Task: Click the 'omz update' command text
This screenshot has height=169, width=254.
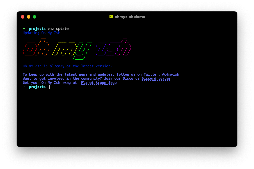Action: coord(58,29)
